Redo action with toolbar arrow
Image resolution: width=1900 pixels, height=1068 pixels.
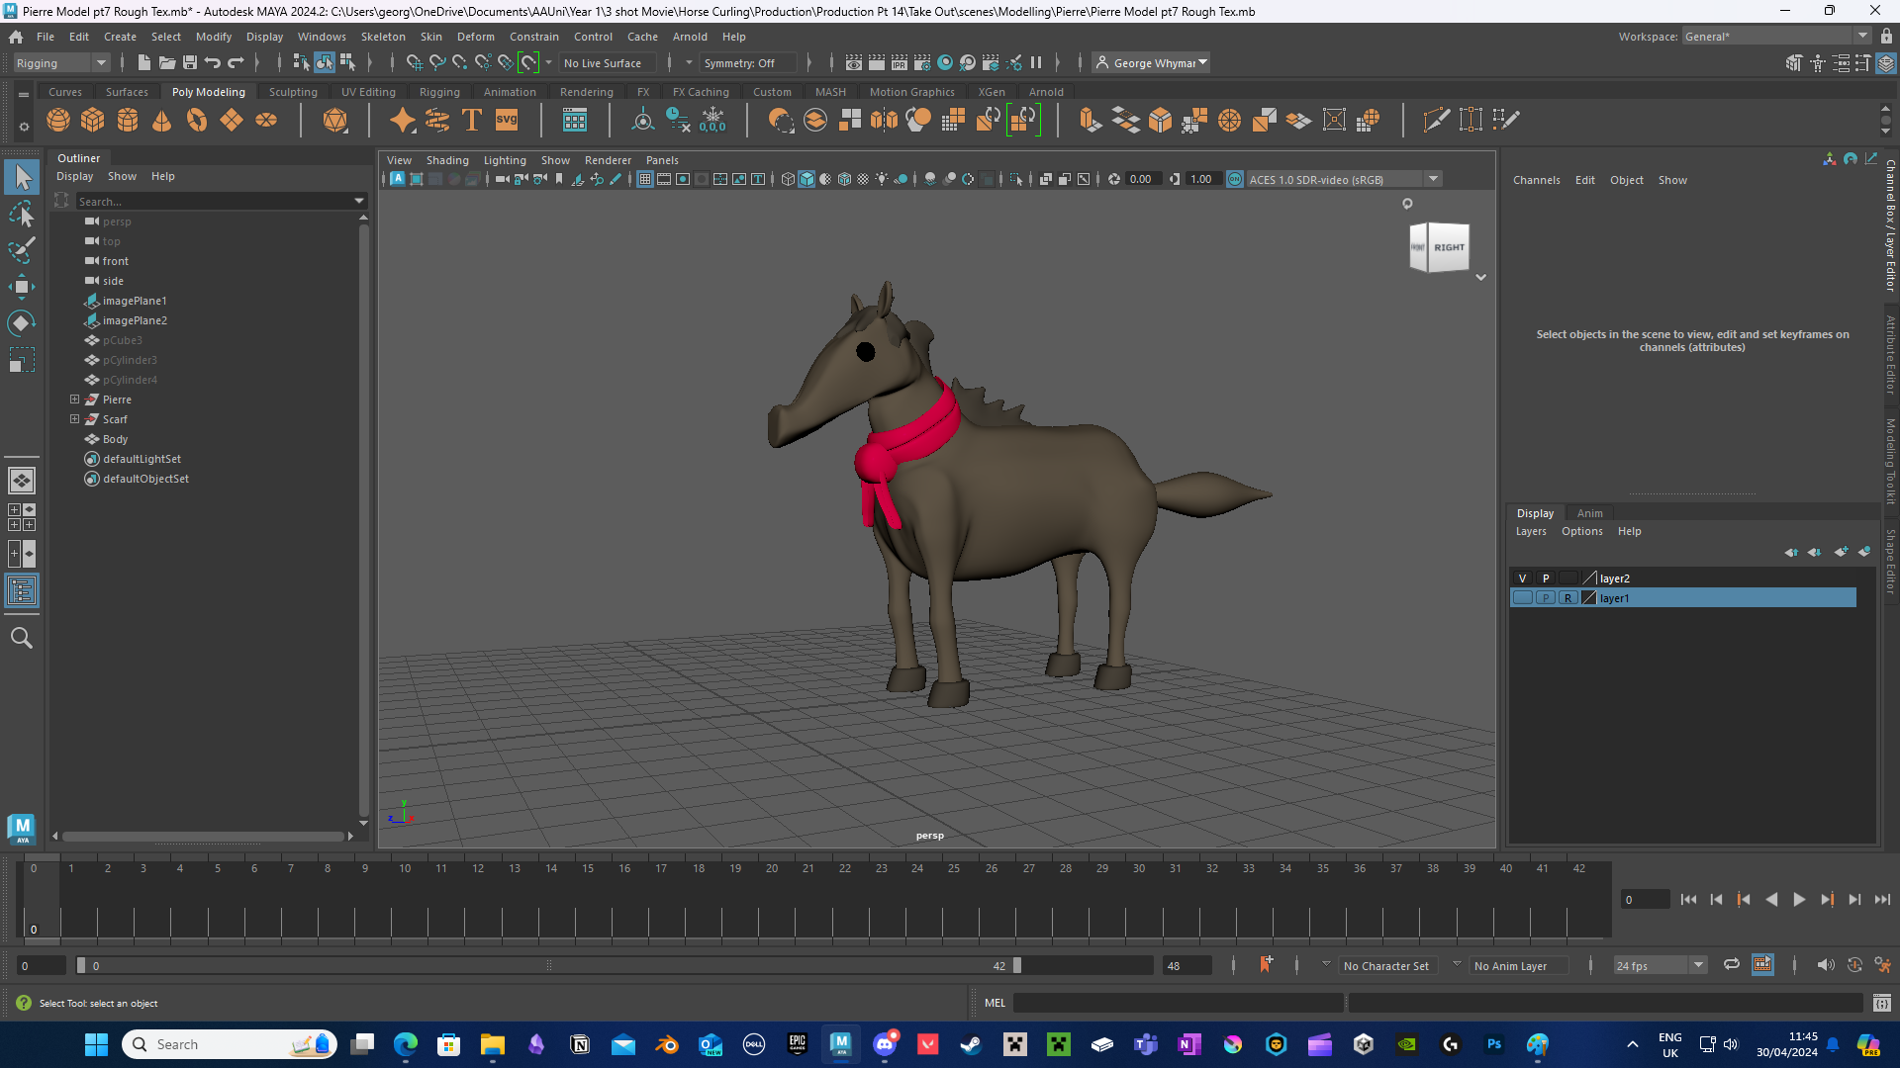[x=236, y=62]
